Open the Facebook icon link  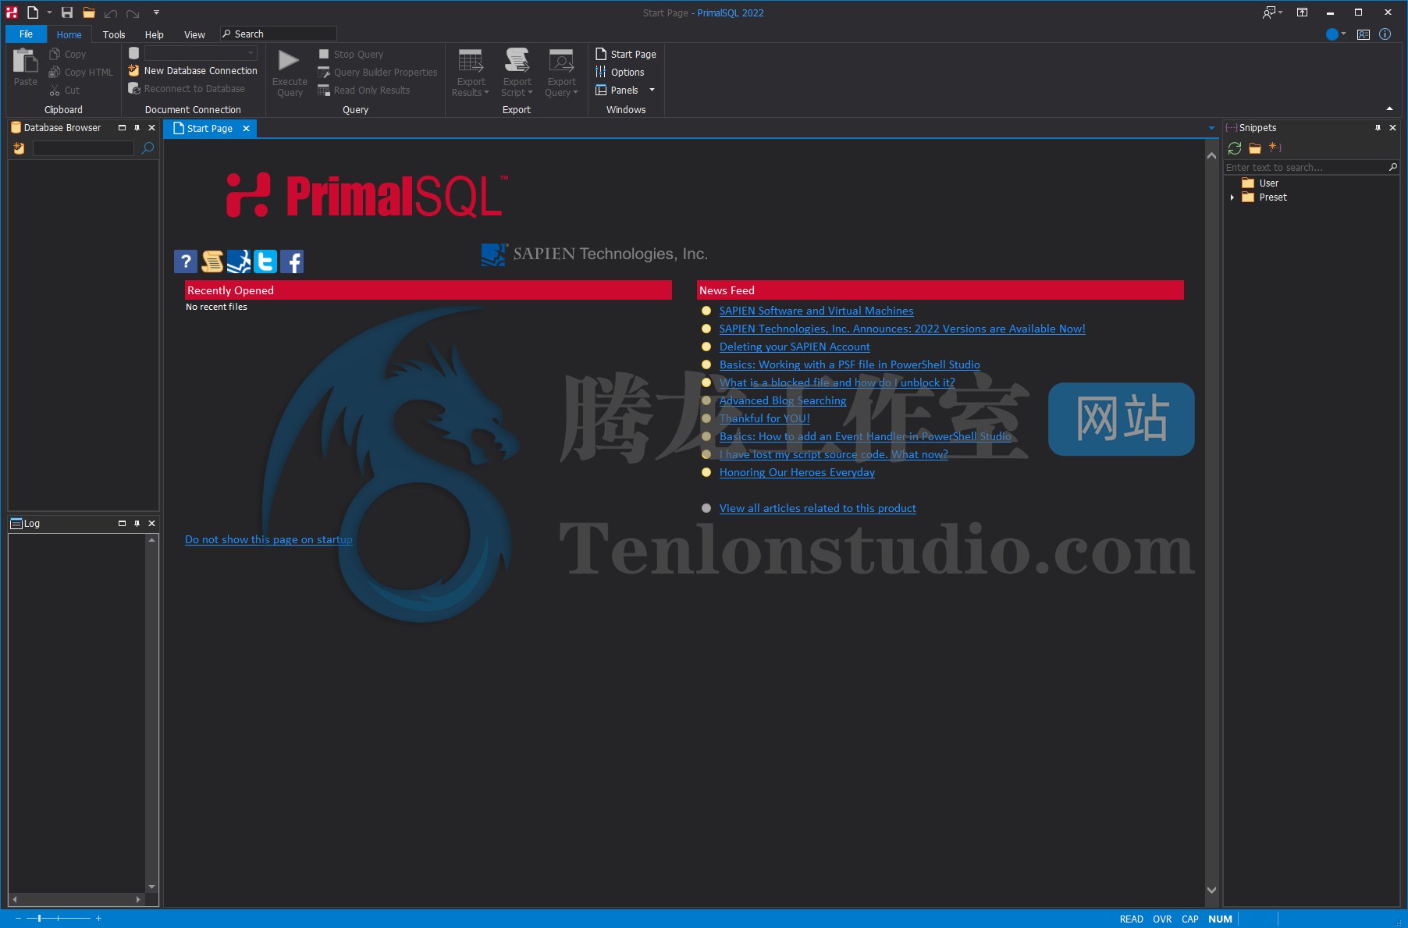291,261
